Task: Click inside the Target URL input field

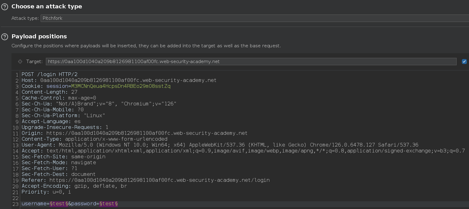Action: pos(250,62)
